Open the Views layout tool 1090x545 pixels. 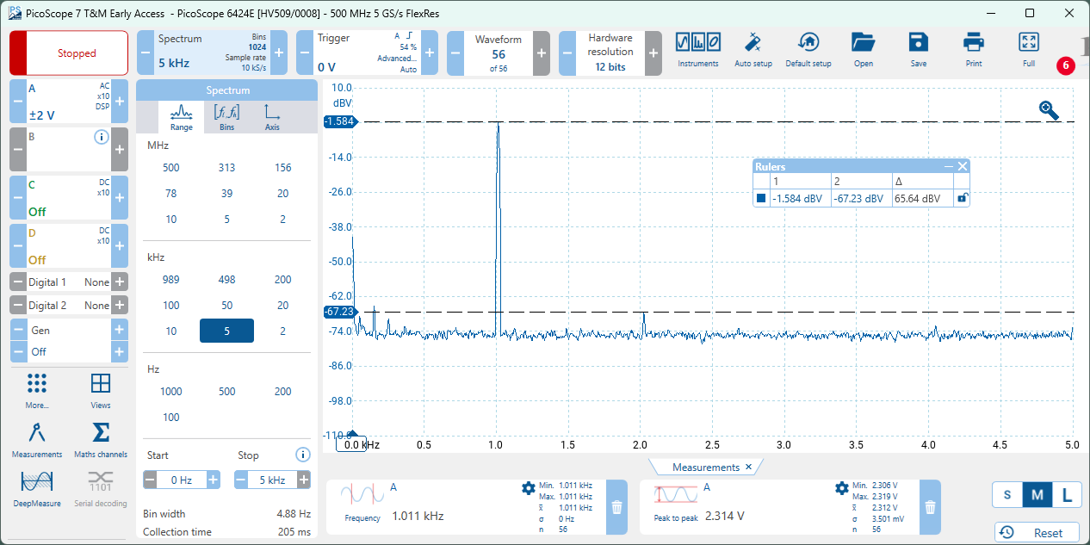pyautogui.click(x=101, y=390)
